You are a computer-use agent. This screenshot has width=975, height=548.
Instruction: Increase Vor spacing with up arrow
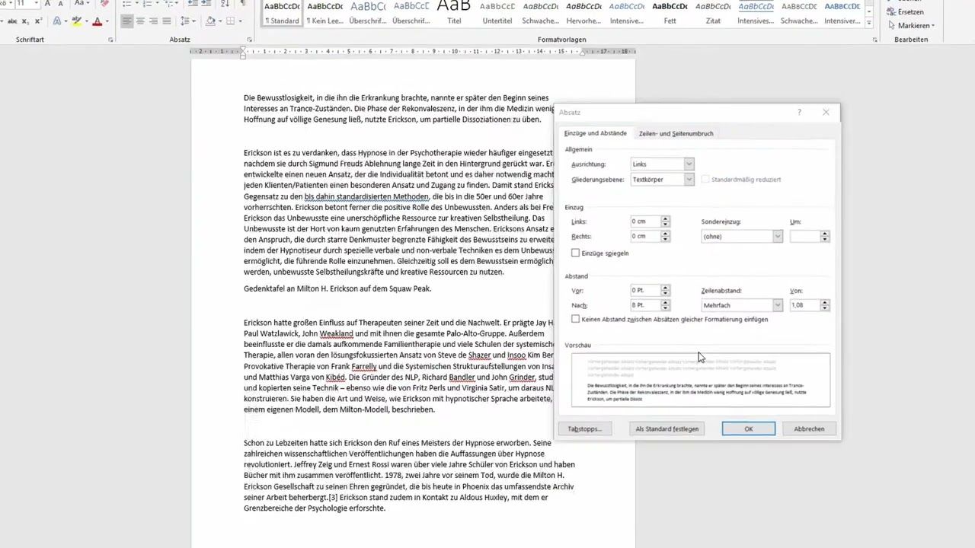[666, 287]
